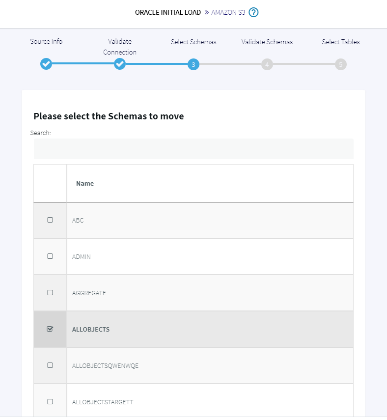Click the Name column header

(85, 184)
